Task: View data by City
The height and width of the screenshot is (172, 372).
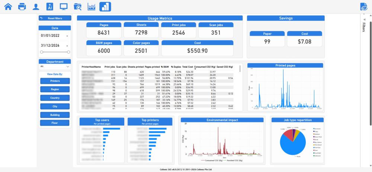Action: click(x=55, y=106)
